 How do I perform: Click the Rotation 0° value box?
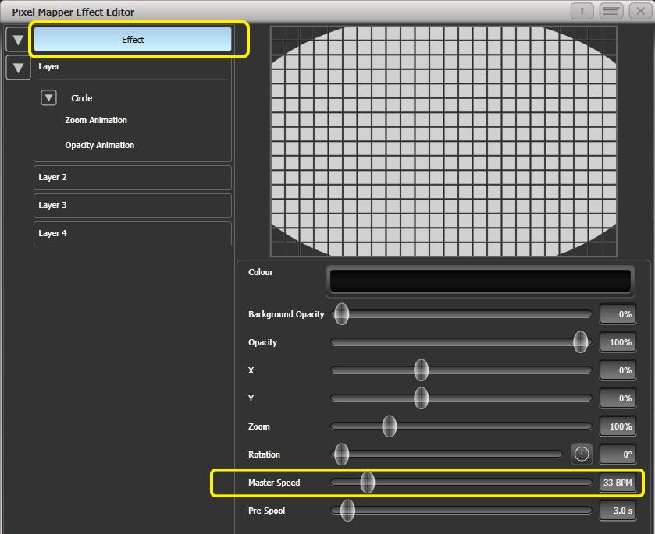point(618,454)
